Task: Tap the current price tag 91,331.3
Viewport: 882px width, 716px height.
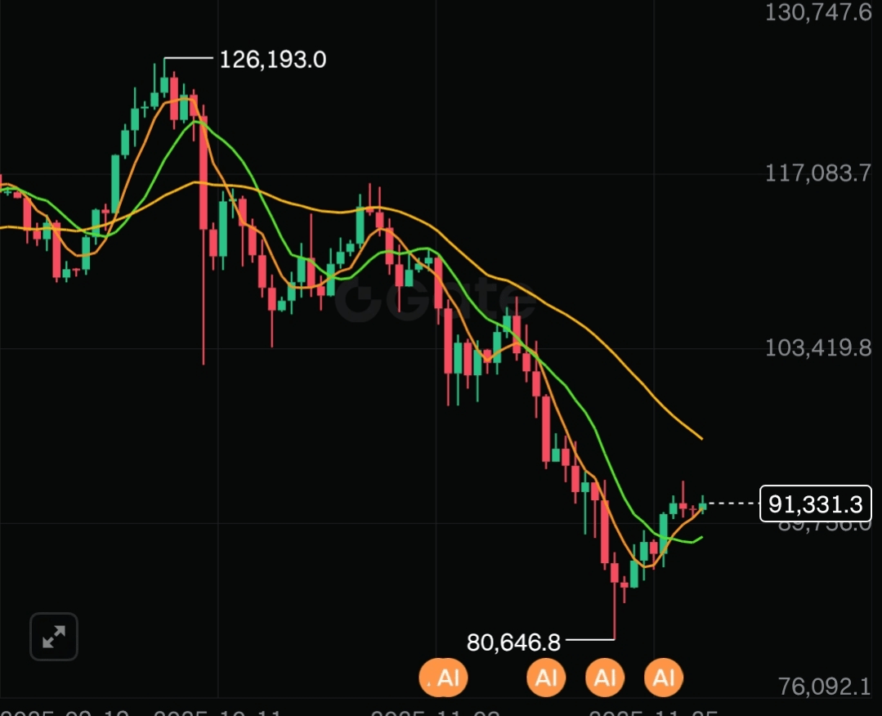Action: click(x=815, y=503)
